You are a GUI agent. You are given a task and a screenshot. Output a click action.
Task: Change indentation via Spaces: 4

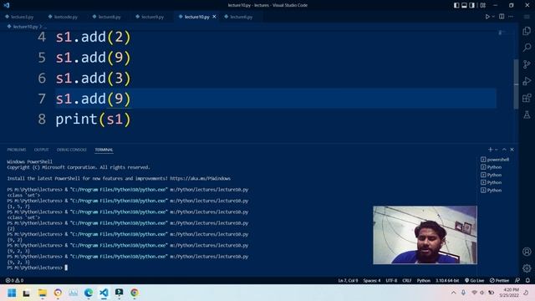[x=371, y=280]
